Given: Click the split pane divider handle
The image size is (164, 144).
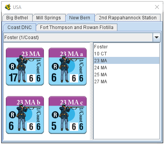Looking at the screenshot, I should pos(91,91).
